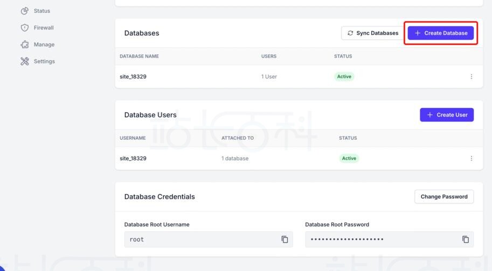Open Status in the sidebar
492x271 pixels.
tap(41, 11)
